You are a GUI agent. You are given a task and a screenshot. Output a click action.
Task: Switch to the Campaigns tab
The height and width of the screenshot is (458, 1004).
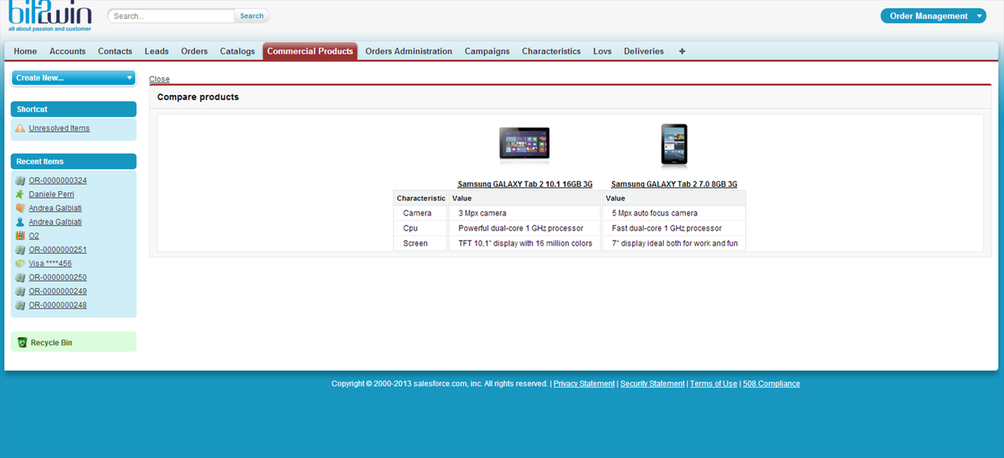487,51
